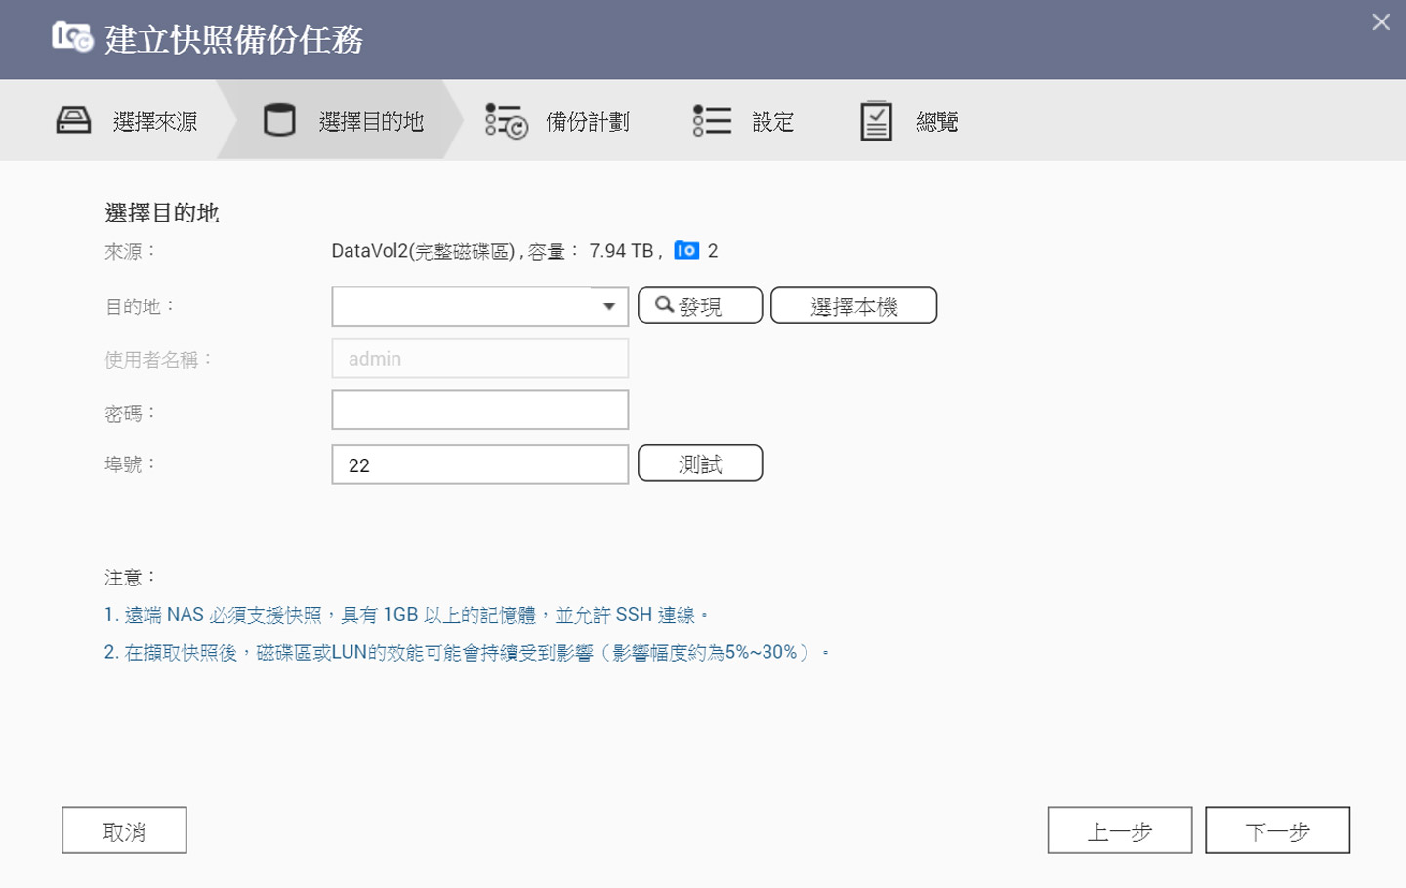Click the 選擇來源 drive icon

[x=73, y=120]
